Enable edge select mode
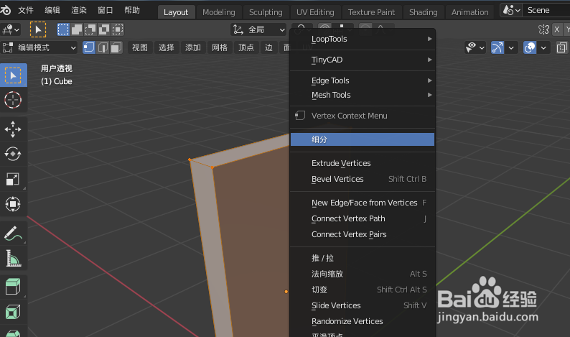The height and width of the screenshot is (337, 570). tap(103, 47)
